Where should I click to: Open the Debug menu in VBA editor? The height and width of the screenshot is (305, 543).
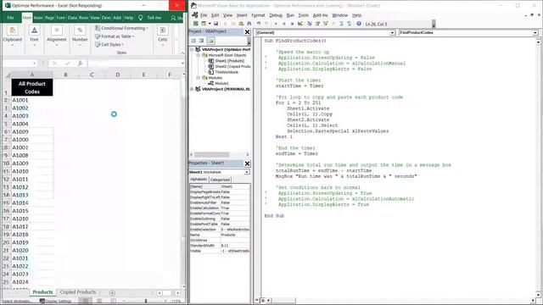click(x=276, y=15)
